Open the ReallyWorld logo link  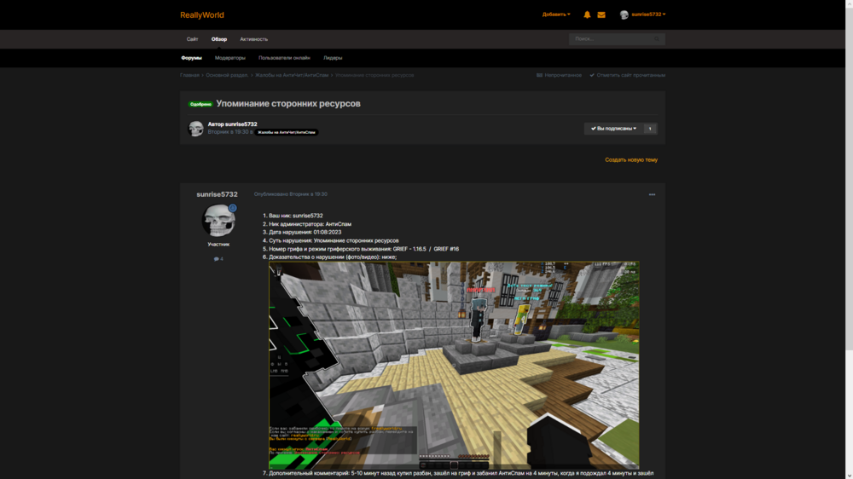click(202, 15)
